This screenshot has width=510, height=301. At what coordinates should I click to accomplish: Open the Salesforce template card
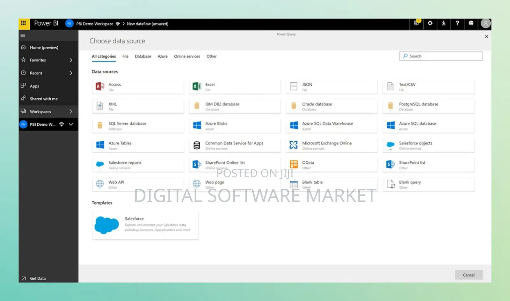145,225
